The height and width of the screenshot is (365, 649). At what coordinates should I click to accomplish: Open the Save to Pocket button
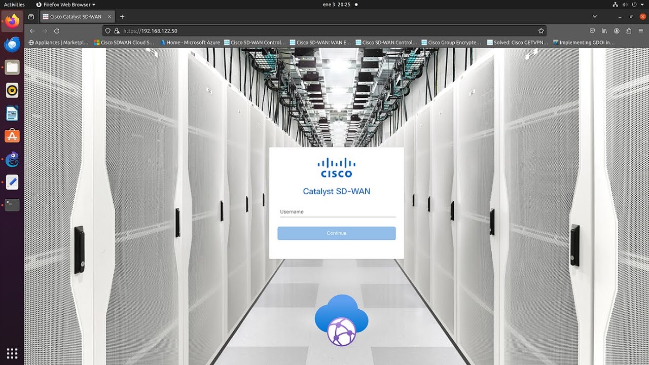[592, 31]
